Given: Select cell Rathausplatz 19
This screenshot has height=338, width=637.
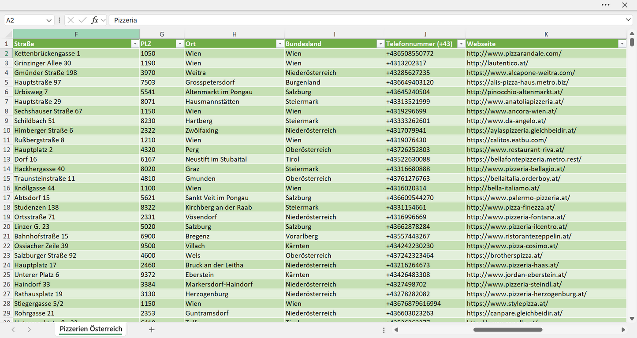Looking at the screenshot, I should pyautogui.click(x=76, y=294).
